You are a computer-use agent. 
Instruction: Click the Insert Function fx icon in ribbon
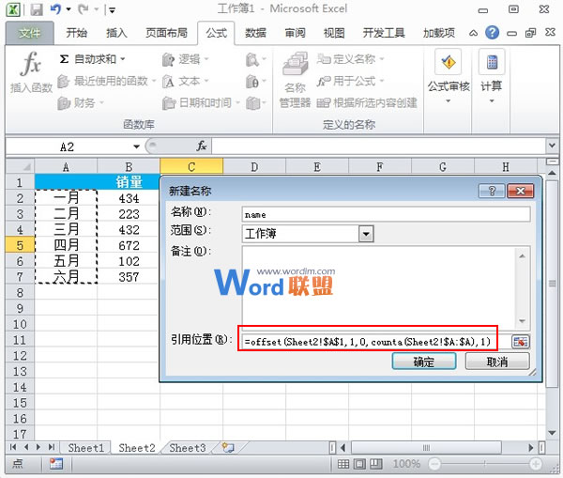tap(31, 64)
